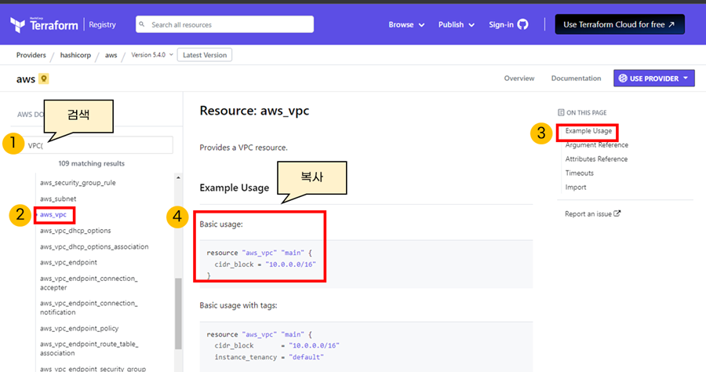Click Sign-in link

click(x=501, y=25)
